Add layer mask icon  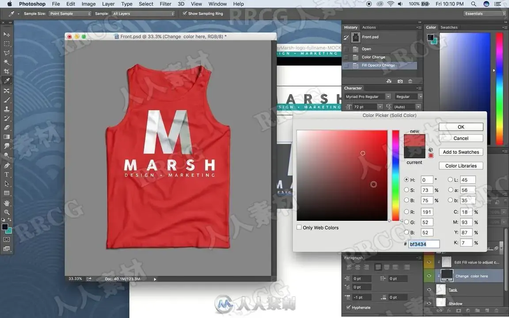point(458,310)
